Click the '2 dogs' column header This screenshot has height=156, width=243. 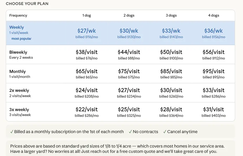coord(129,16)
